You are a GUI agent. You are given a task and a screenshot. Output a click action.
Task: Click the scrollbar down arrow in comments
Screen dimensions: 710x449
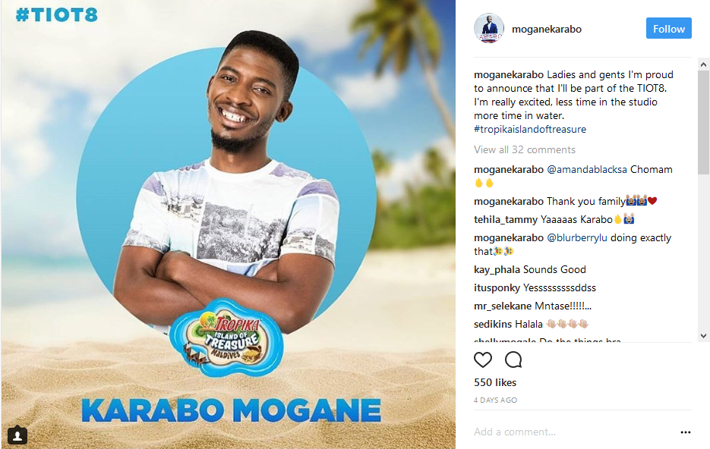coord(703,335)
